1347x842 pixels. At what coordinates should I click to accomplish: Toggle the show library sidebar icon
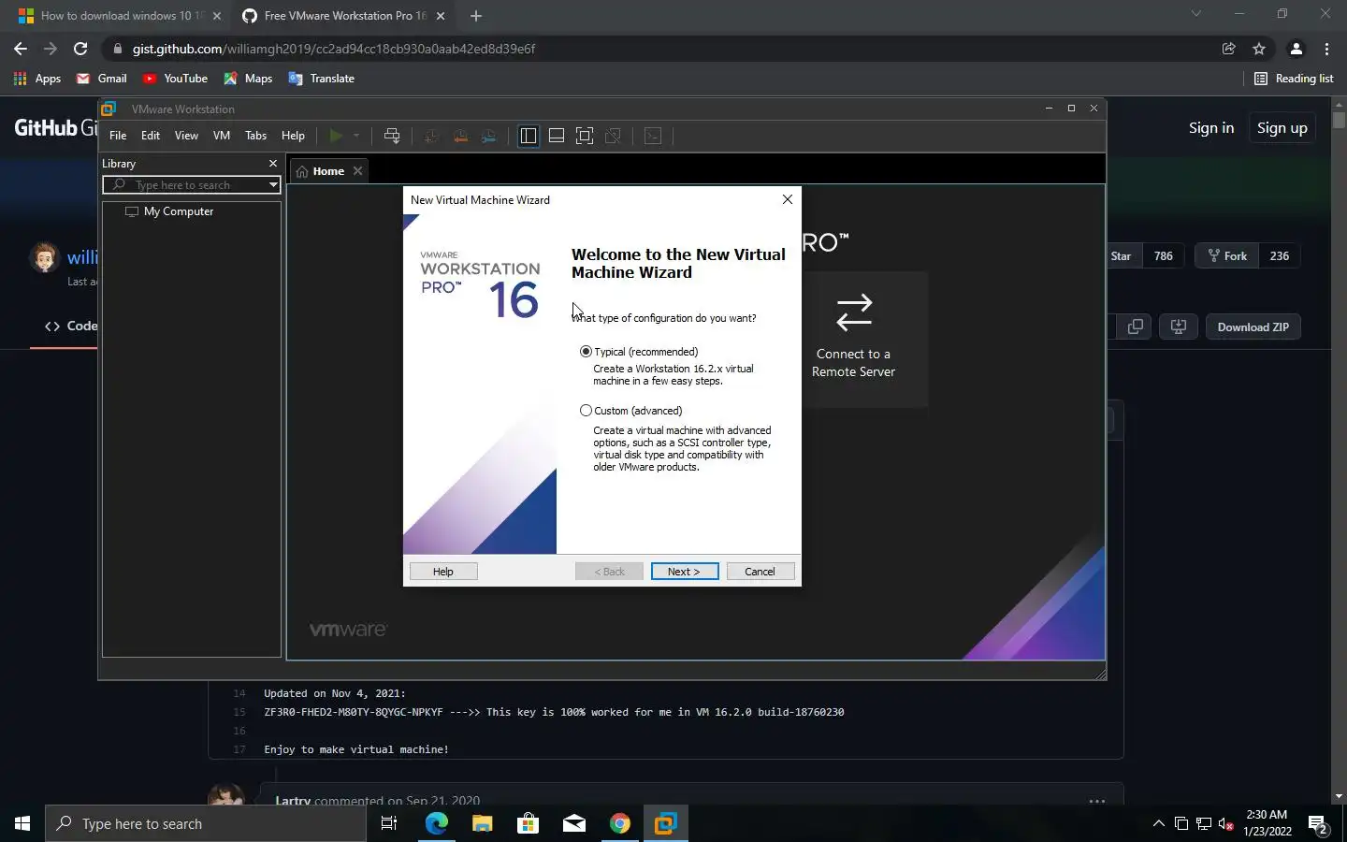pyautogui.click(x=529, y=136)
